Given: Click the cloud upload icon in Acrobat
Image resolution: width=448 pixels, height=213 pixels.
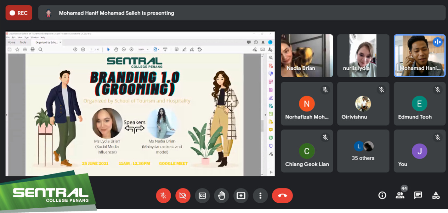Looking at the screenshot, I should click(25, 49).
